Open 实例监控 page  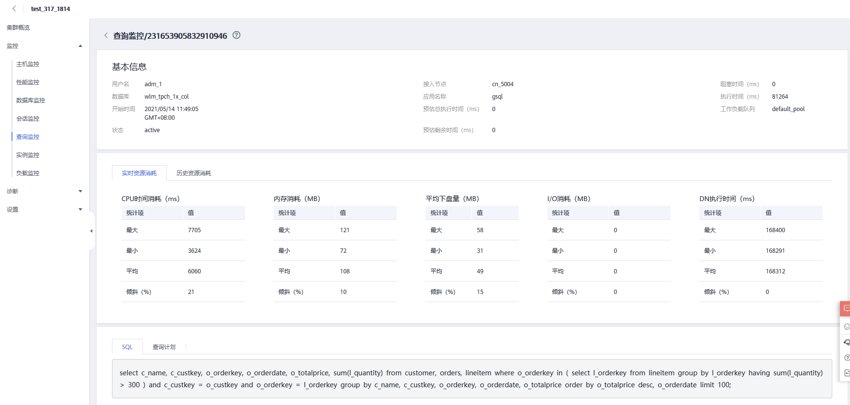28,155
